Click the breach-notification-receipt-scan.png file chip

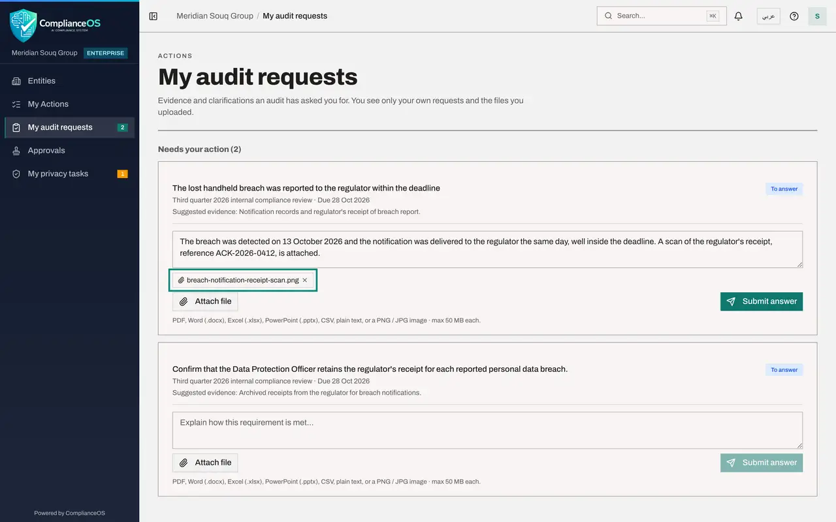(243, 280)
